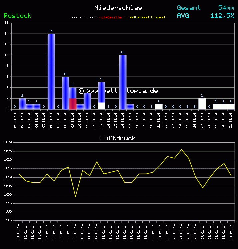The width and height of the screenshot is (238, 249).
Task: Click the wettertopia.de watermark link
Action: point(118,91)
